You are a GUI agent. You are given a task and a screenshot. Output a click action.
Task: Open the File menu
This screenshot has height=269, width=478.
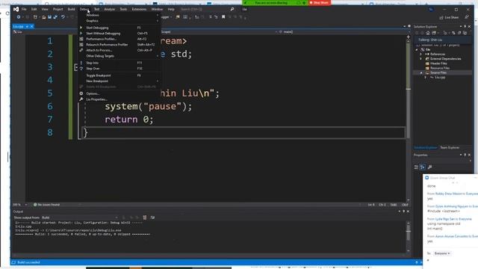click(x=24, y=9)
